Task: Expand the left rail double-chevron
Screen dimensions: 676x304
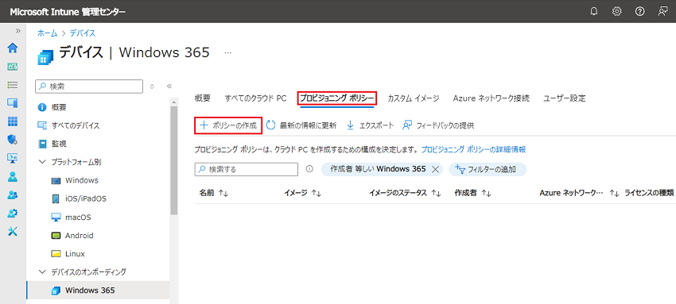Action: click(x=18, y=31)
